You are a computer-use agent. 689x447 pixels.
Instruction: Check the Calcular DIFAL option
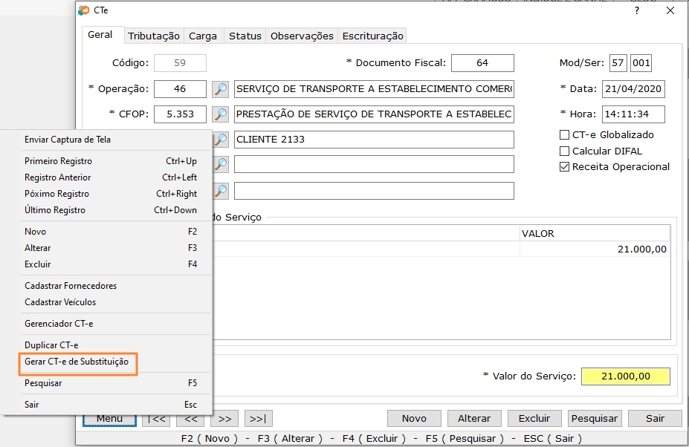564,151
